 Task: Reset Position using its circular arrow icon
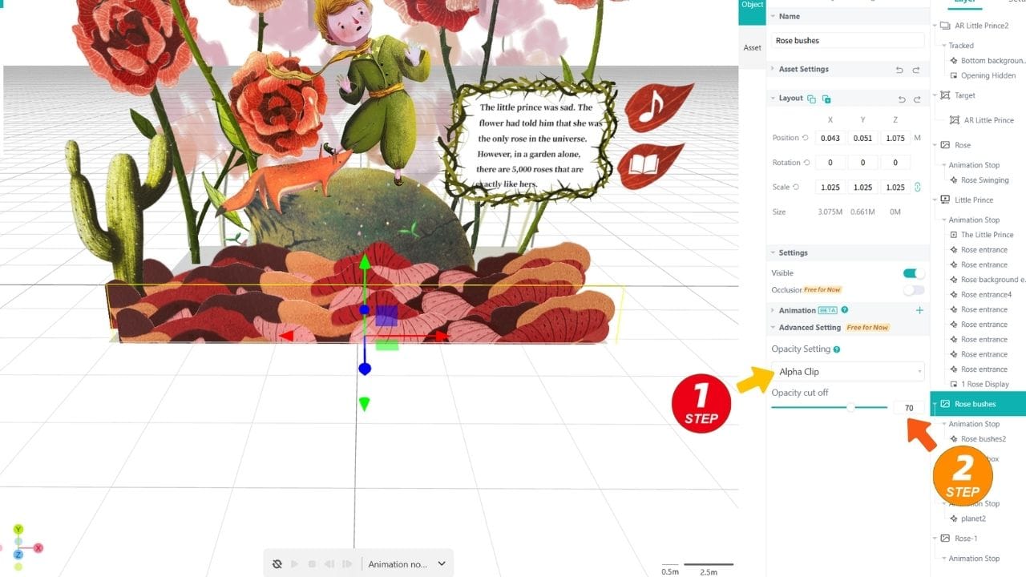[x=806, y=138]
